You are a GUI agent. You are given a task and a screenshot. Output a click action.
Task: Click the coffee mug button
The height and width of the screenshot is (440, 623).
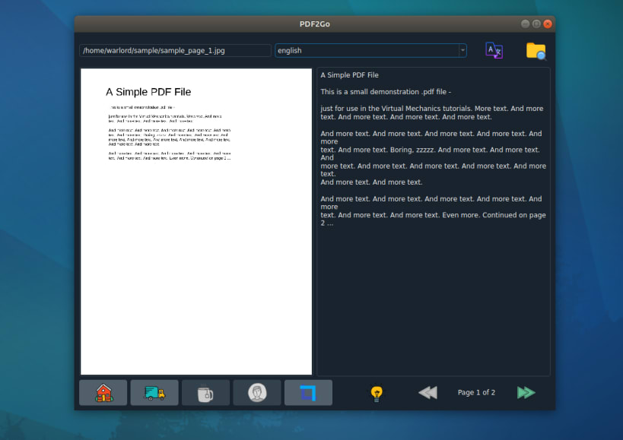[205, 393]
